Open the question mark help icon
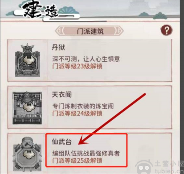The height and width of the screenshot is (174, 184). (167, 30)
